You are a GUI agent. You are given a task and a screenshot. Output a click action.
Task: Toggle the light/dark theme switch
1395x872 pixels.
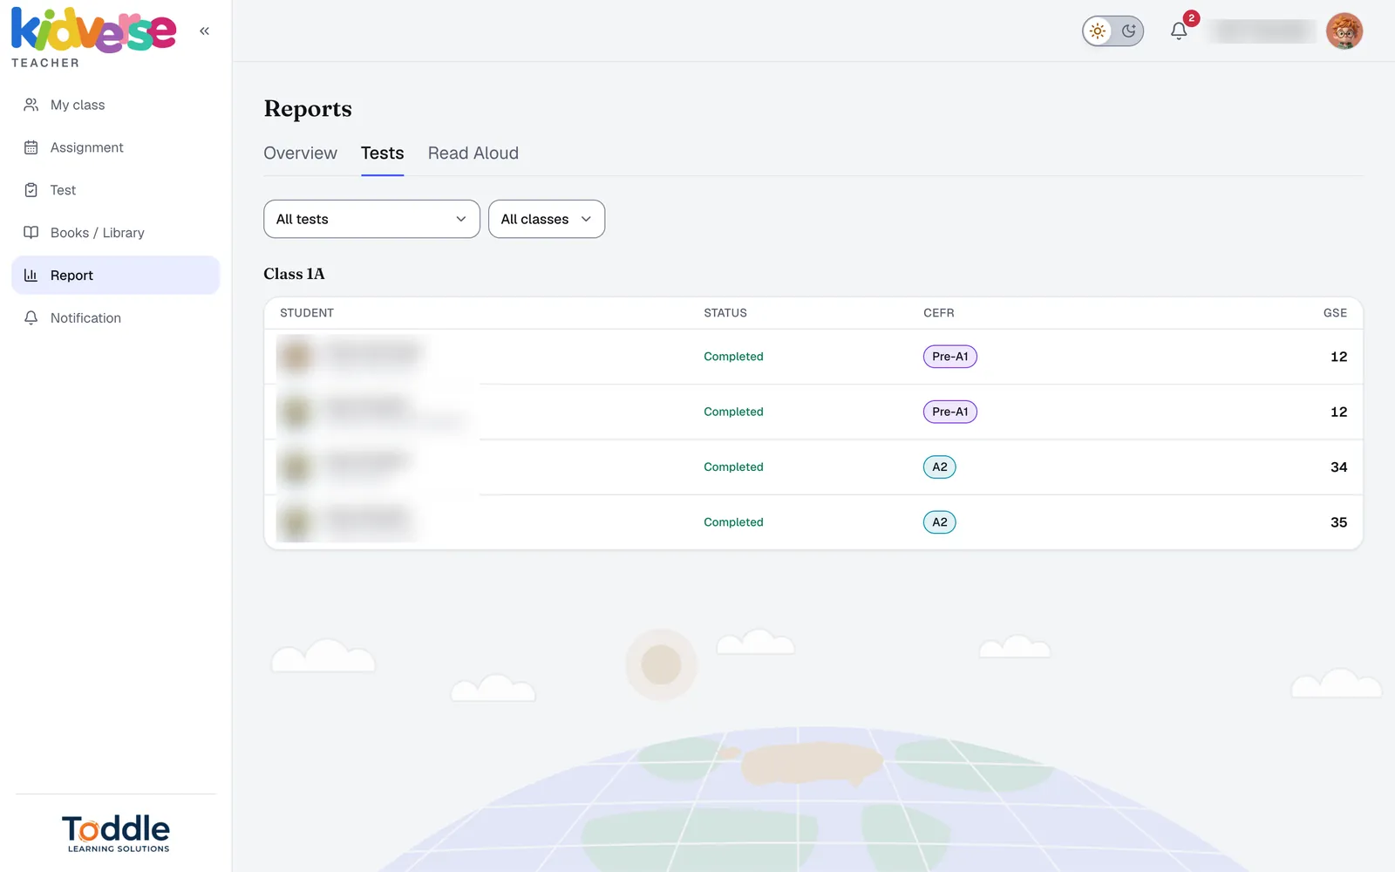pyautogui.click(x=1113, y=31)
